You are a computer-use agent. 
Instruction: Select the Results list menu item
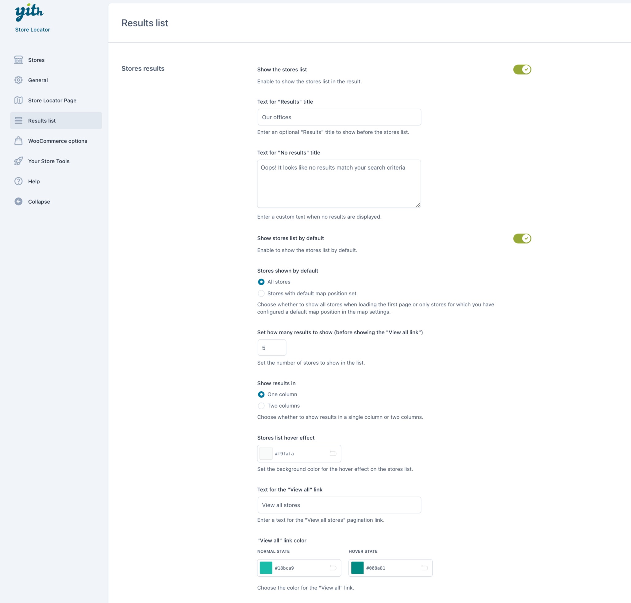(x=56, y=121)
